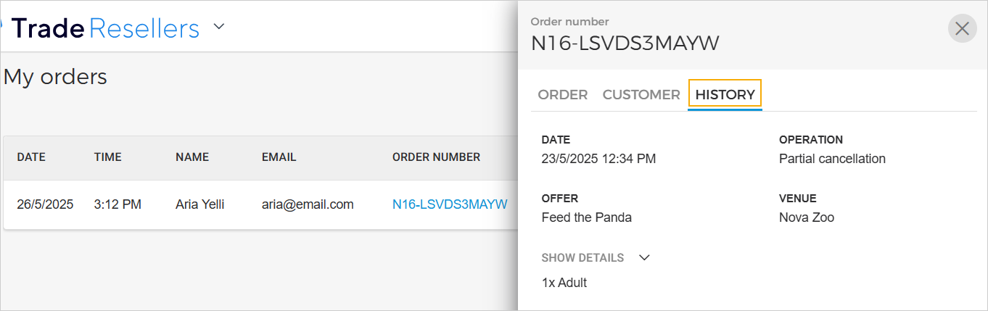Sort by NAME column header

192,157
